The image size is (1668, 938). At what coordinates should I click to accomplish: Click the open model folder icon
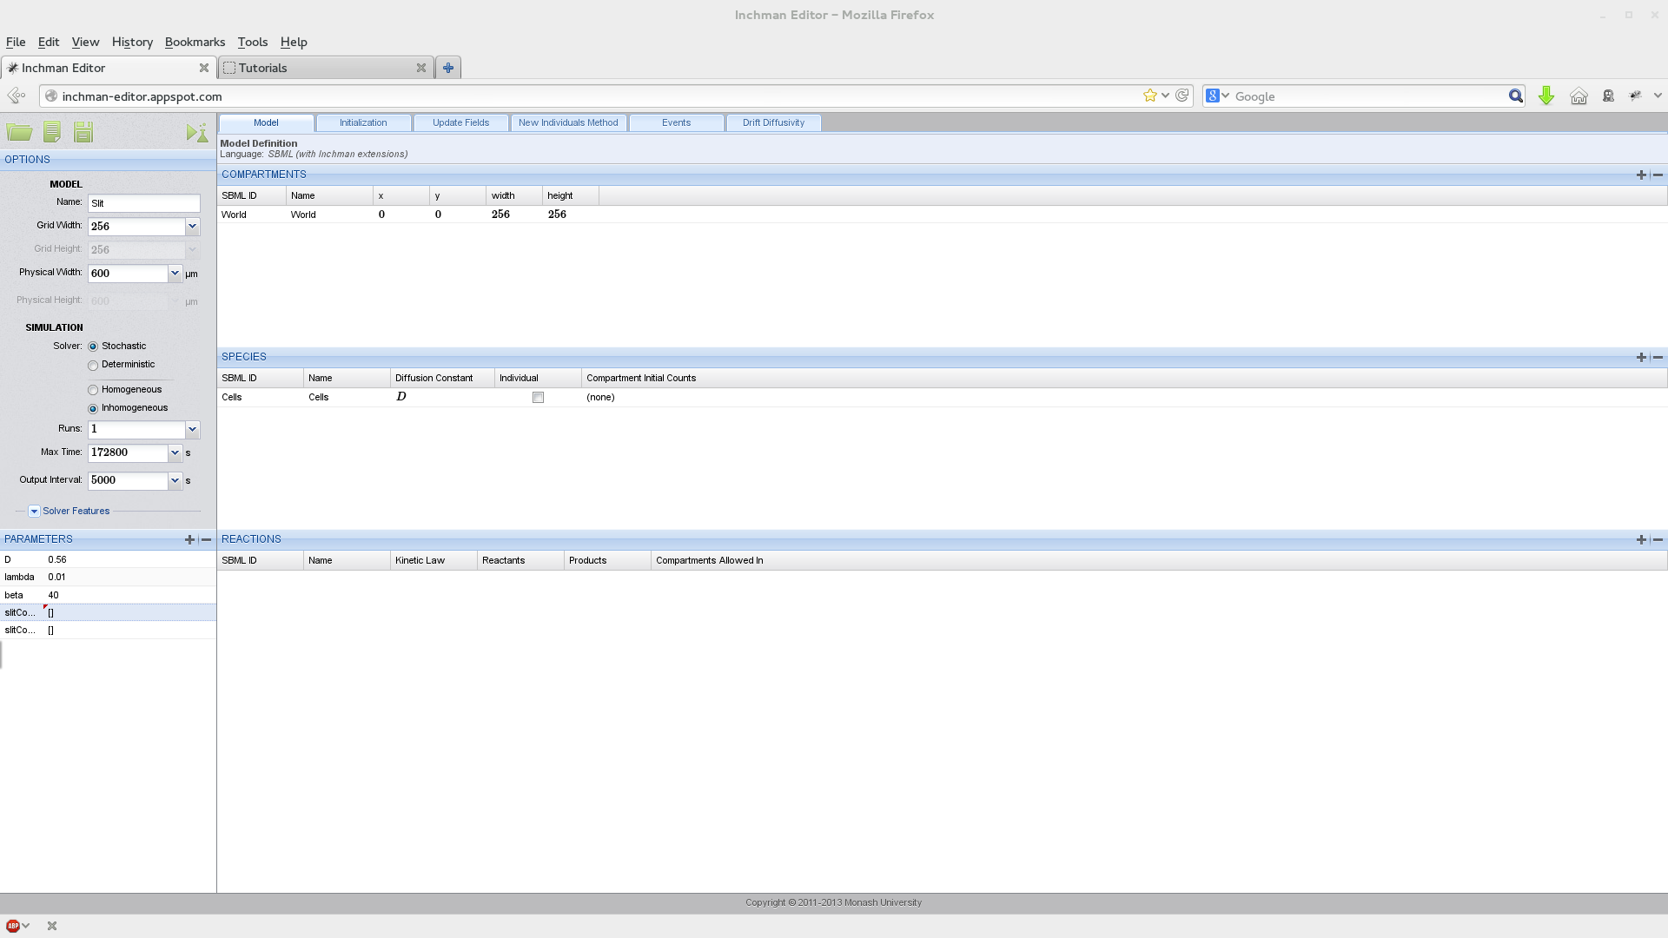click(x=19, y=132)
